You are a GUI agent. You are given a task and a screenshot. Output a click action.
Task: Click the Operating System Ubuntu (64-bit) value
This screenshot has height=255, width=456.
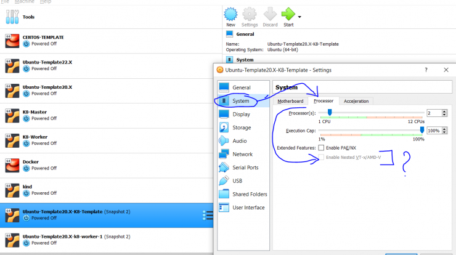click(x=283, y=50)
